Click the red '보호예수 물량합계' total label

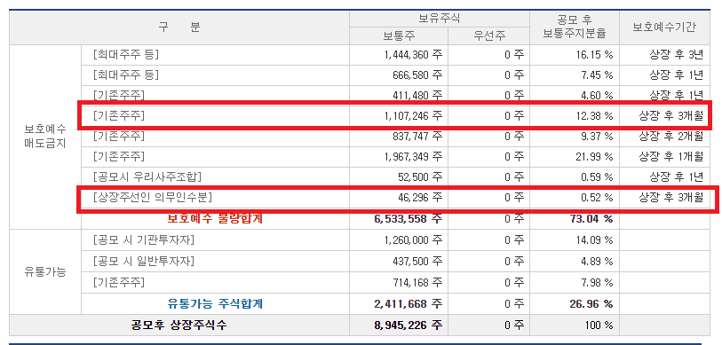tap(215, 218)
